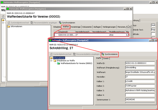Click green app icon in Schrotdrilling title bar
The width and height of the screenshot is (158, 110).
tap(50, 41)
